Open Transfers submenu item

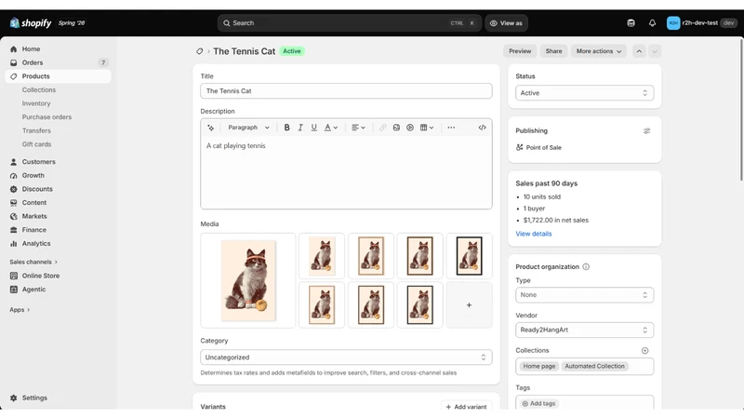[x=36, y=130]
